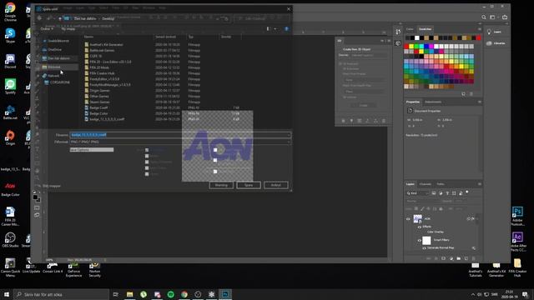Switch to the Paths tab
Viewport: 534px width, 300px height.
[441, 184]
